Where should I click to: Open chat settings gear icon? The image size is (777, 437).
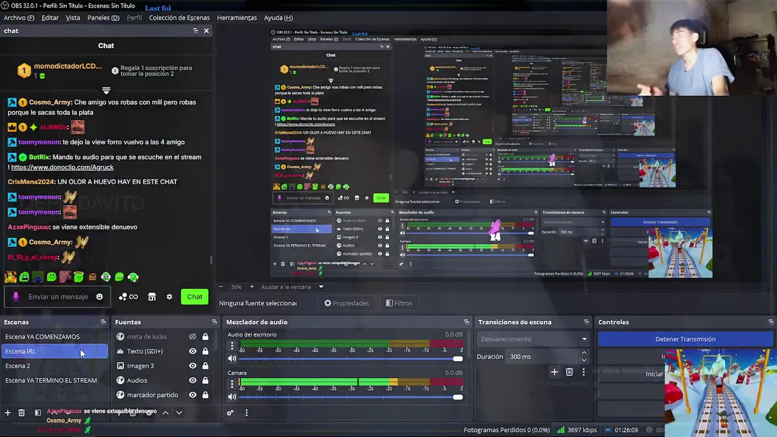pyautogui.click(x=169, y=297)
